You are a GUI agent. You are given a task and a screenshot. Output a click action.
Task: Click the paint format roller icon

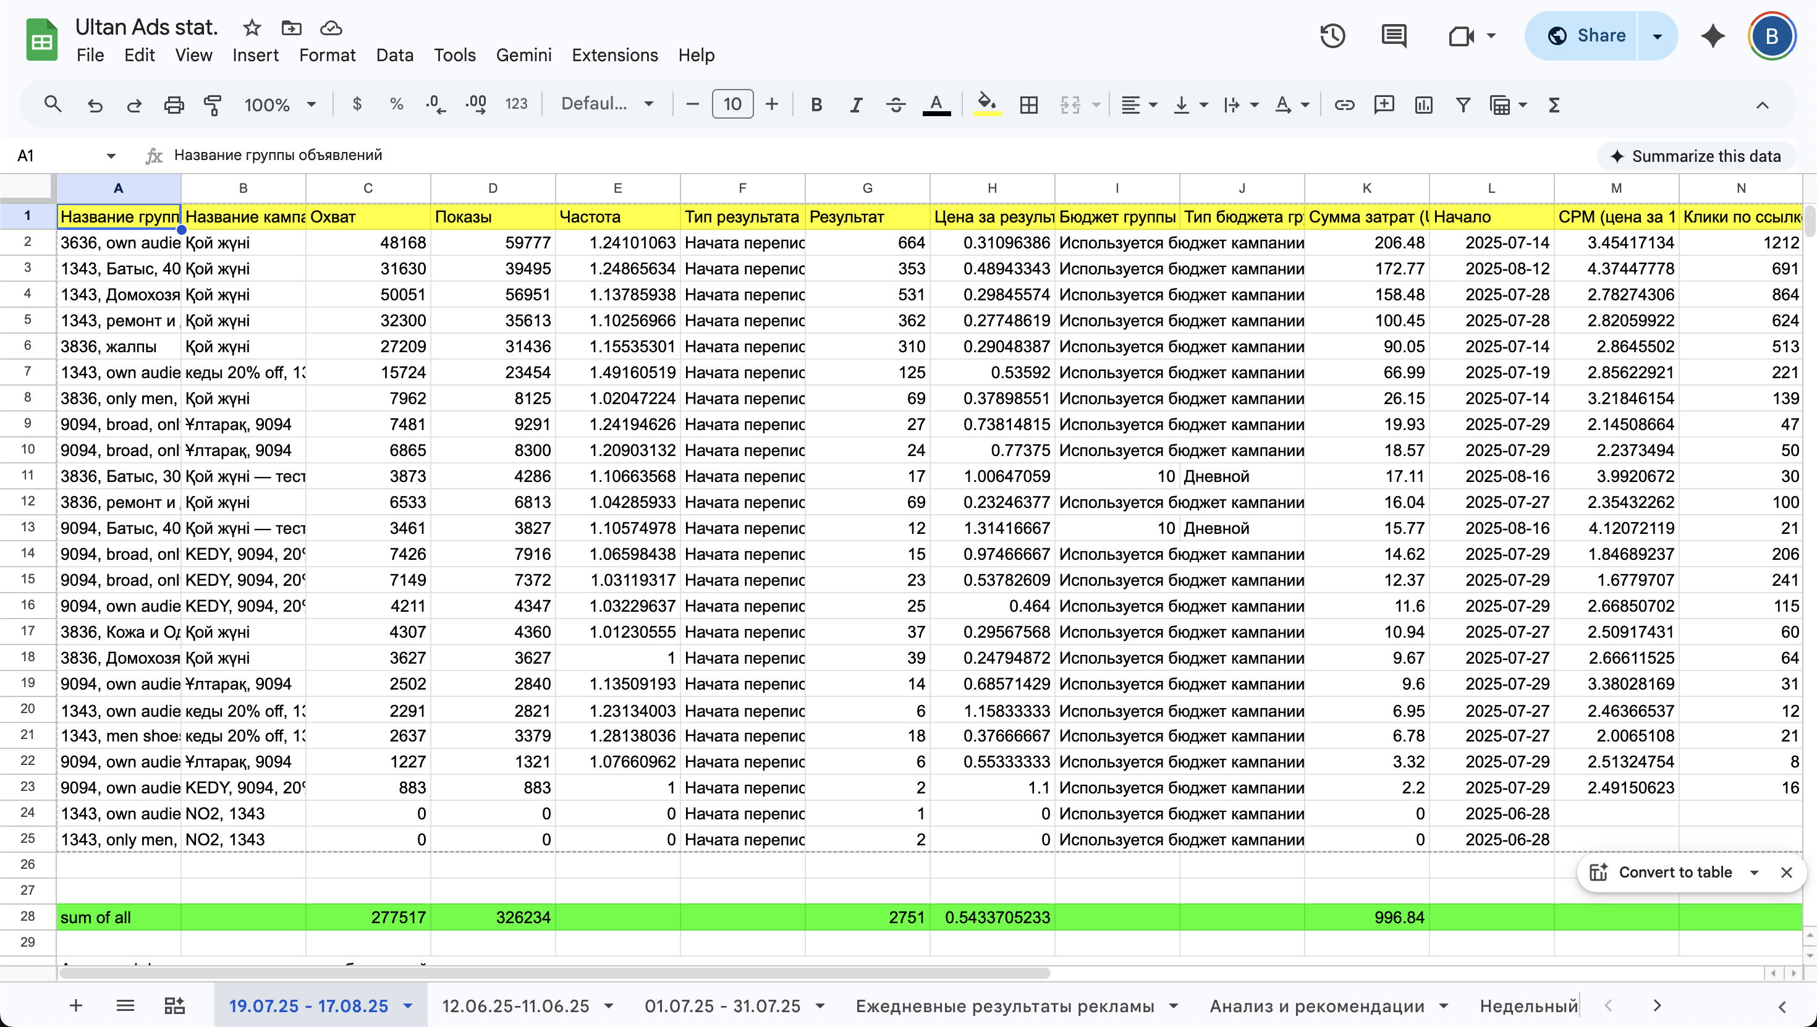(213, 105)
